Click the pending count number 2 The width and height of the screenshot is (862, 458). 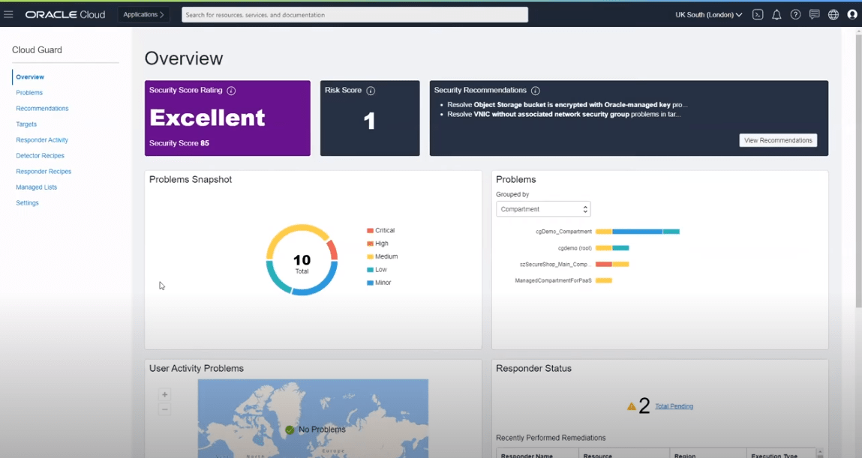tap(644, 406)
